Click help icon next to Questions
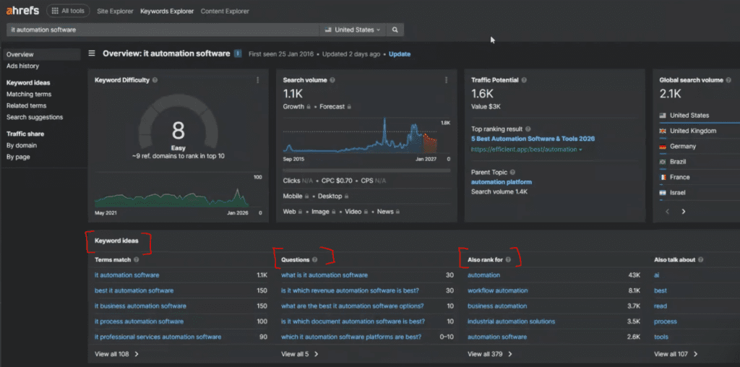This screenshot has width=740, height=367. 315,259
